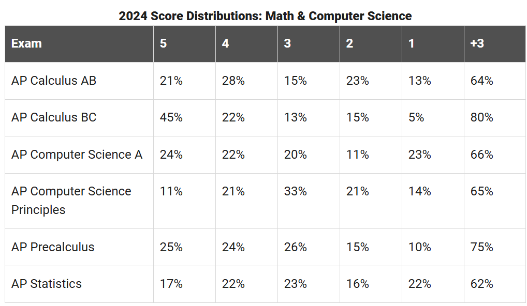527x306 pixels.
Task: Select the +3 column header
Action: (495, 43)
